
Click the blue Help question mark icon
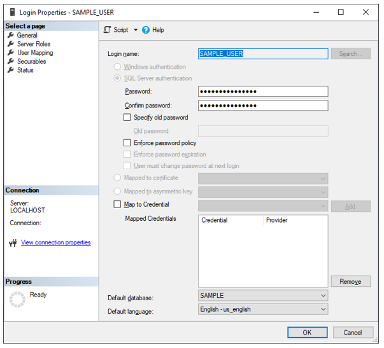click(x=146, y=30)
